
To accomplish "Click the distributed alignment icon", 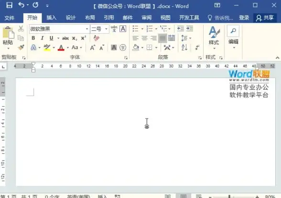I will point(172,38).
